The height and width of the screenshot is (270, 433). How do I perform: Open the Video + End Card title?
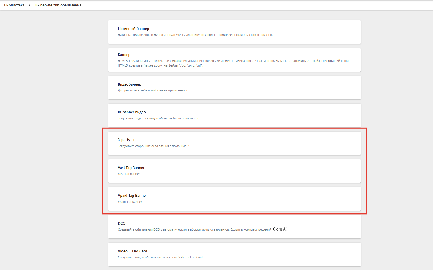[132, 251]
